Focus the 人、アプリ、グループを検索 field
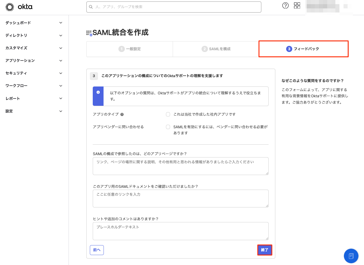The width and height of the screenshot is (364, 265). click(174, 7)
